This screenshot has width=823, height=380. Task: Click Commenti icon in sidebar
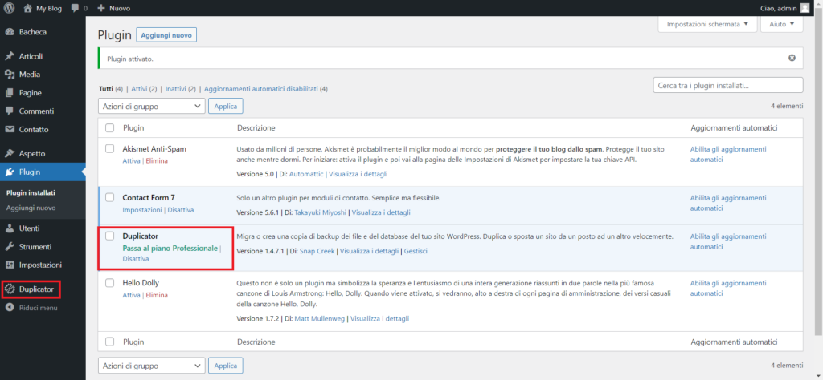(x=10, y=111)
